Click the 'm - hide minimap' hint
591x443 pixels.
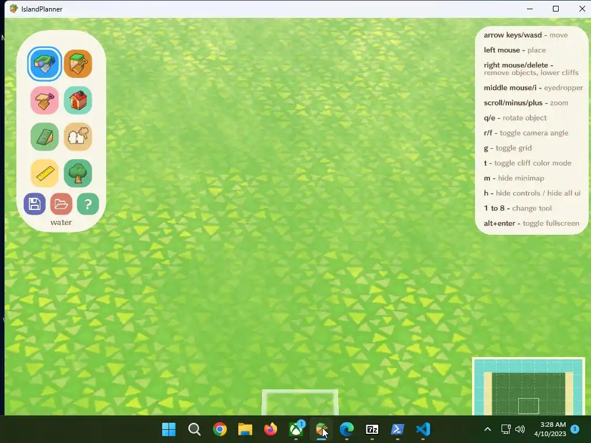click(514, 178)
